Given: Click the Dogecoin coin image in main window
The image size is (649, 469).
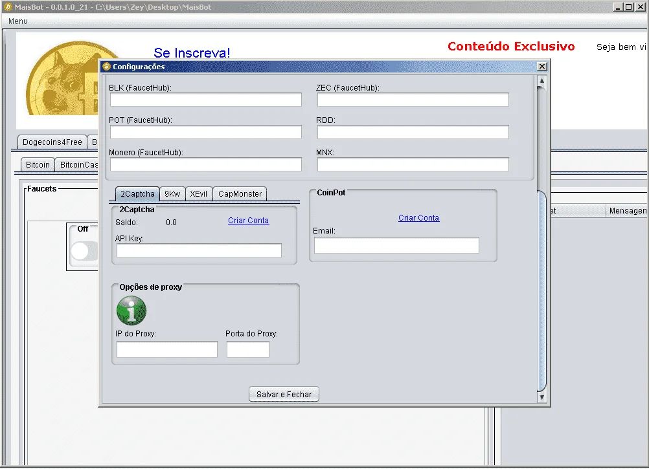Looking at the screenshot, I should 63,78.
